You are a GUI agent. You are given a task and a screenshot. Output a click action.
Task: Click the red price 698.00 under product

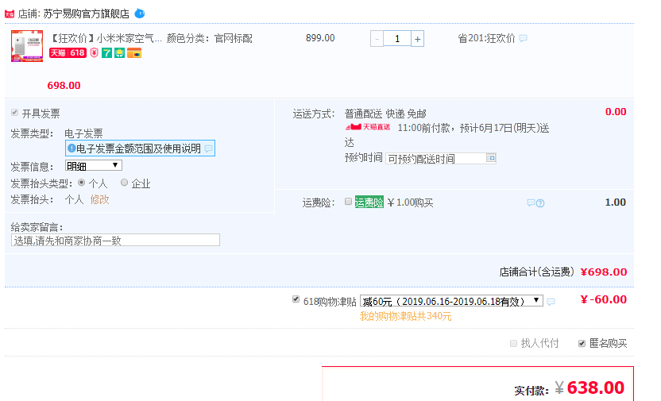coord(64,86)
